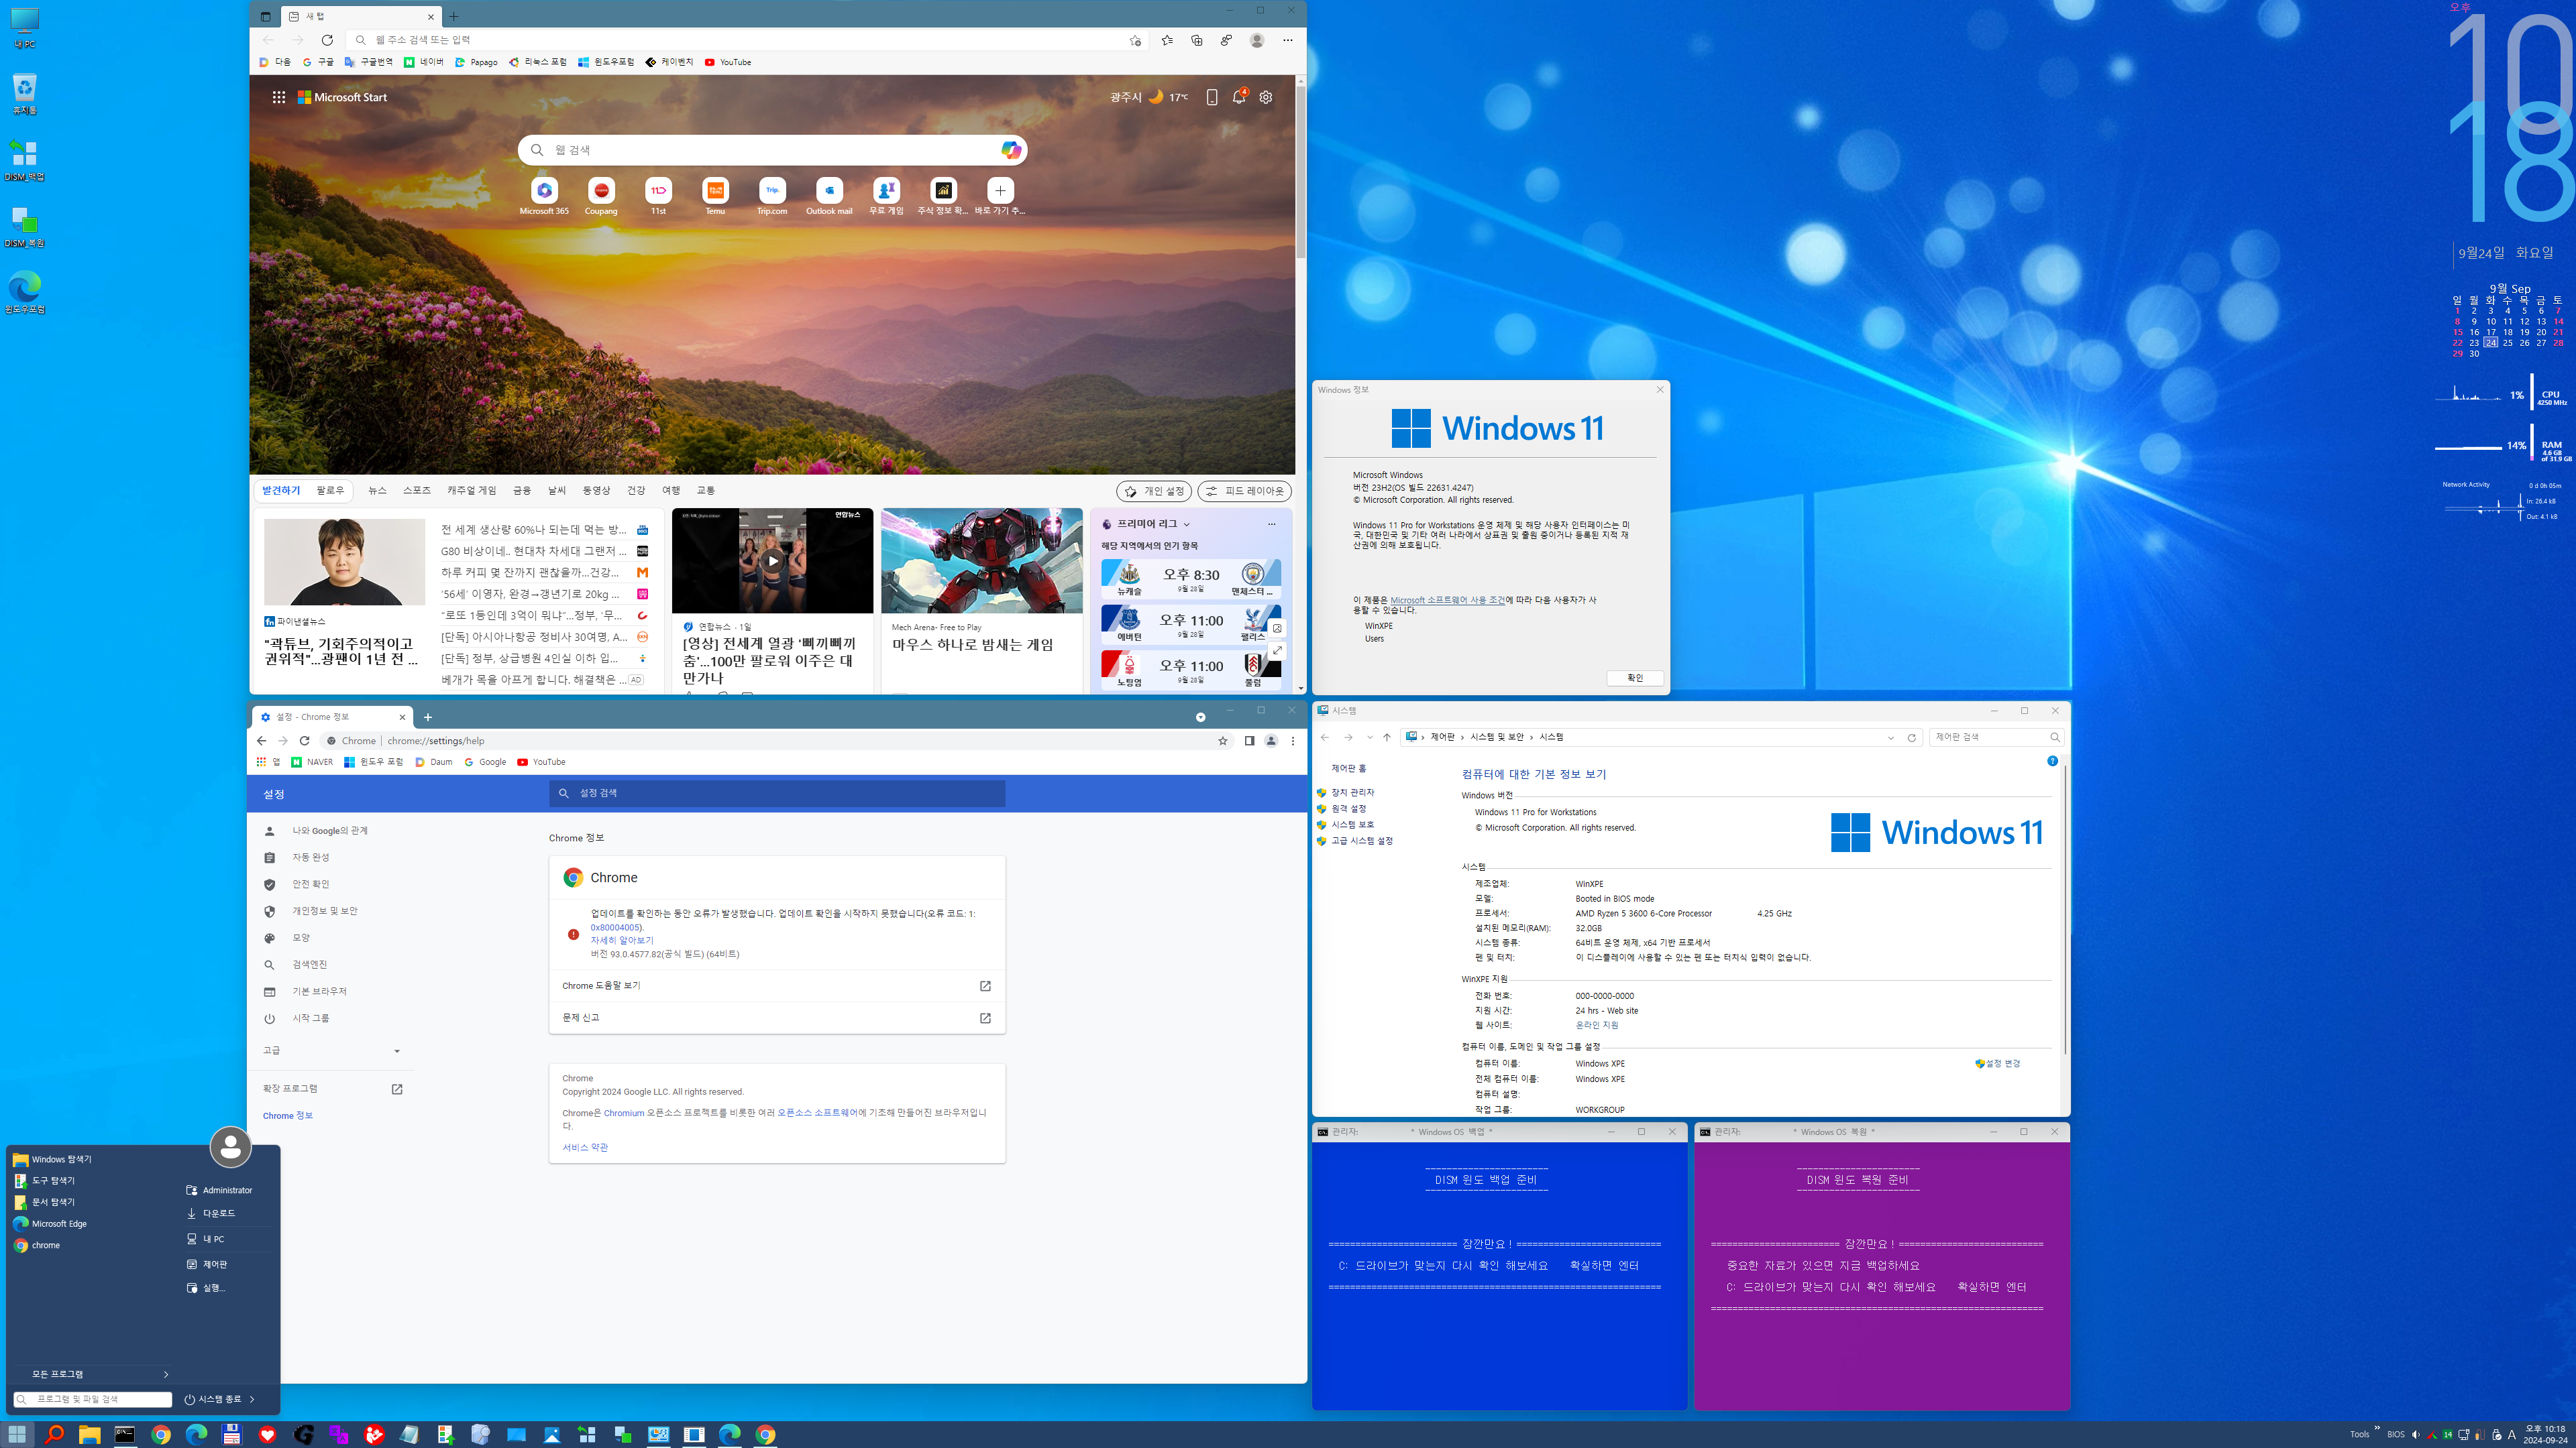Open Outlook mail quick link
This screenshot has width=2576, height=1448.
(829, 197)
